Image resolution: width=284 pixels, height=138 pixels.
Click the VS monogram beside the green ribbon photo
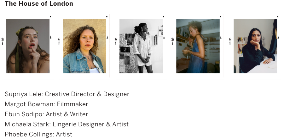click(3, 41)
